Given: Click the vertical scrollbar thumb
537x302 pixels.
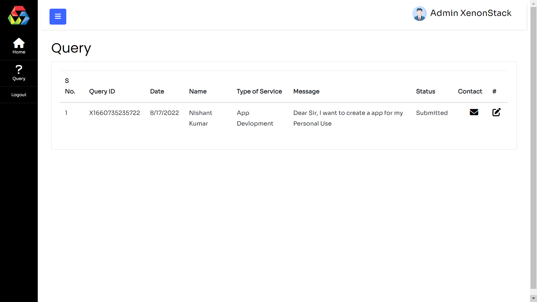Looking at the screenshot, I should 533,148.
